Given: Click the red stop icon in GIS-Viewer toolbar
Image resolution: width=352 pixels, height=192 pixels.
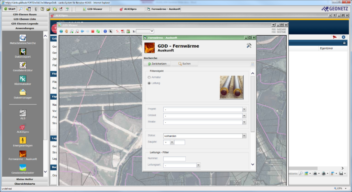Looking at the screenshot, I should [x=93, y=31].
